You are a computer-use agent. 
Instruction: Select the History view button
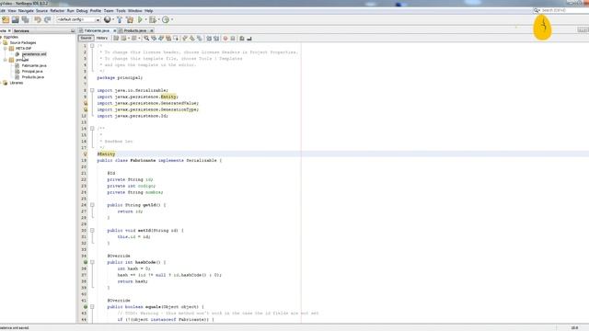[x=102, y=38]
